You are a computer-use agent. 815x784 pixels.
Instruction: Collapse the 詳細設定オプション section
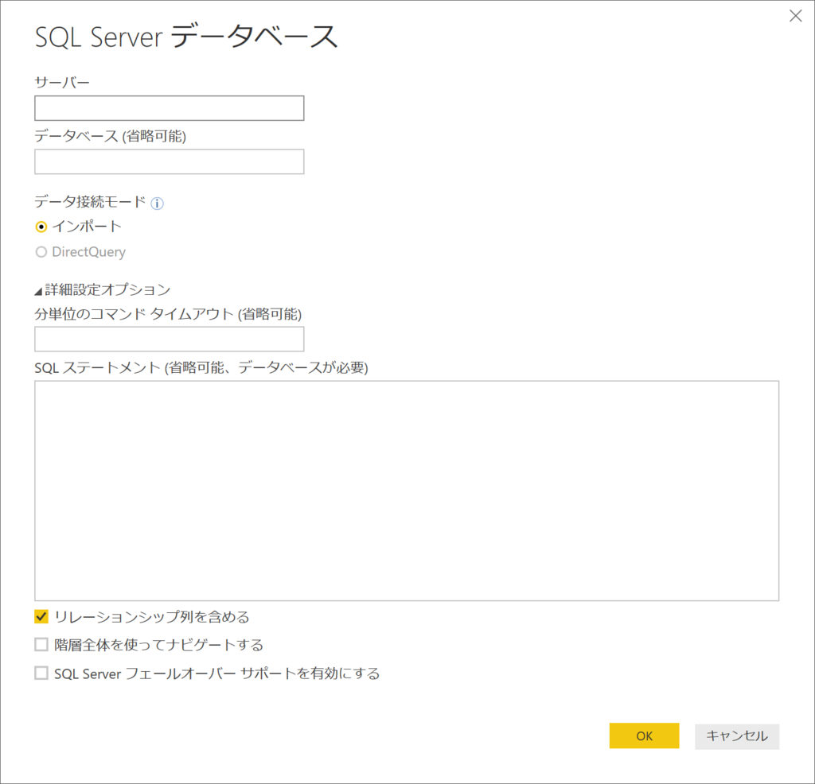click(x=38, y=291)
